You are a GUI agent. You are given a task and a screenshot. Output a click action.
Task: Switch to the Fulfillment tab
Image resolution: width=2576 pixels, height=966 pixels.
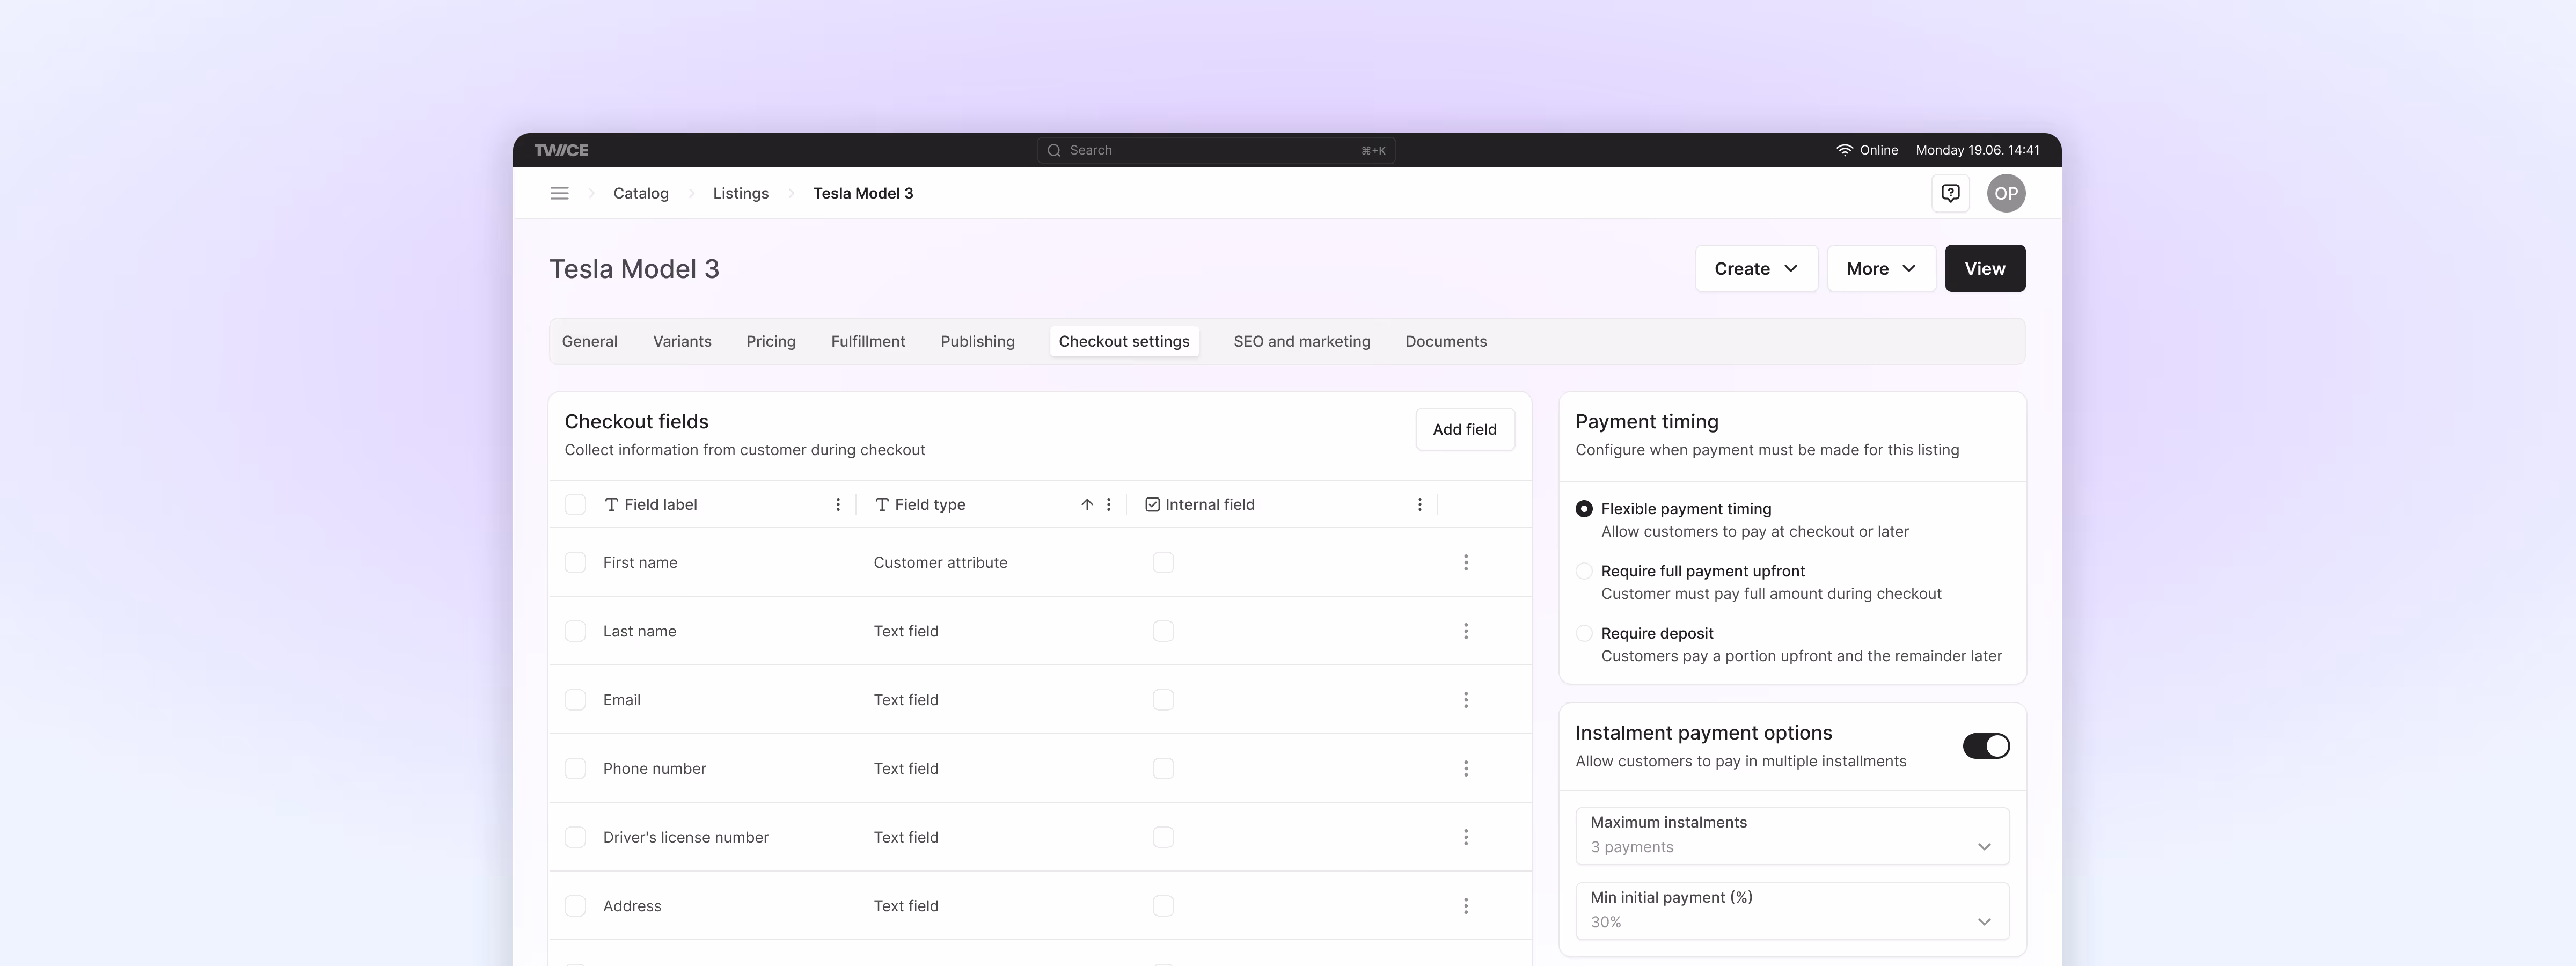pyautogui.click(x=868, y=342)
